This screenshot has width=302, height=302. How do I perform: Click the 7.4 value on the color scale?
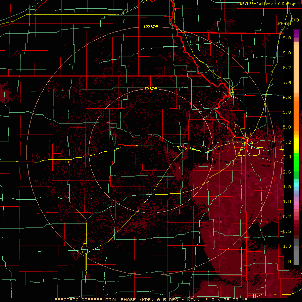[287, 83]
